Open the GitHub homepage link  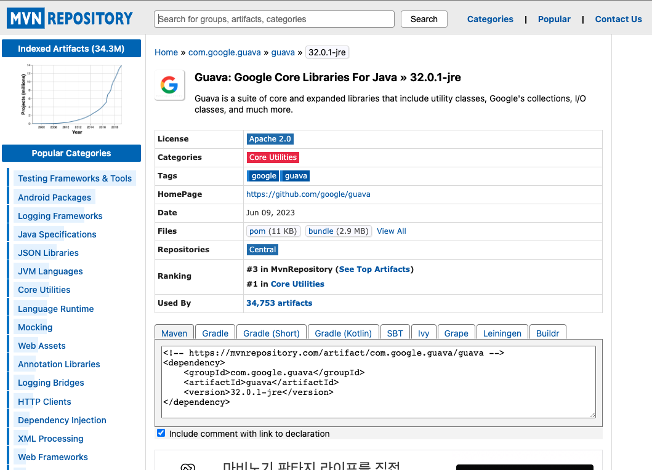[x=308, y=194]
